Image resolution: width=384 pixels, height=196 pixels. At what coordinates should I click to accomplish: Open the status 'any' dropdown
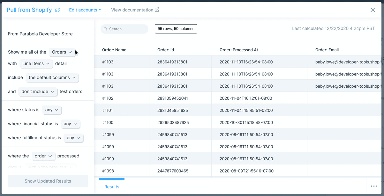(52, 110)
